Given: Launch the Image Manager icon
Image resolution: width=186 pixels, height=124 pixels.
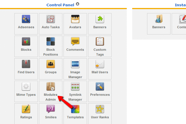Looking at the screenshot, I should tap(75, 64).
